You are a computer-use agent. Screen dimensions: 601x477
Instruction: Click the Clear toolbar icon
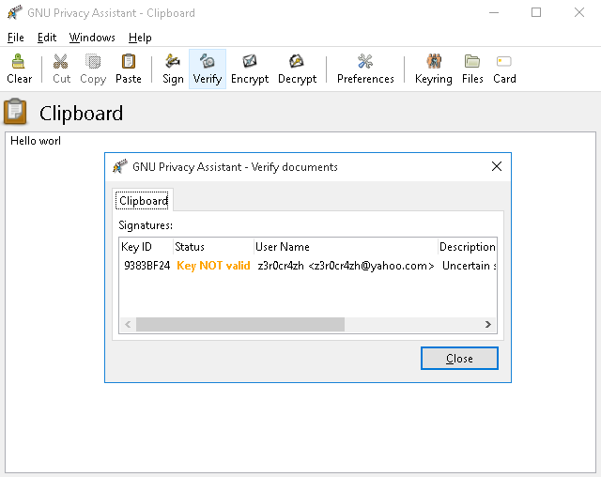[x=19, y=61]
